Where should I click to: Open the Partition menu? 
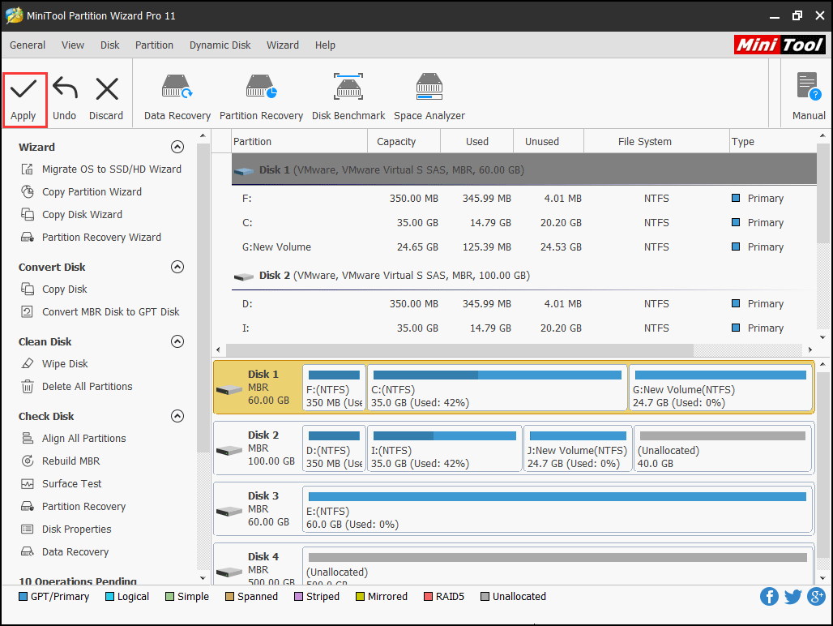click(154, 45)
